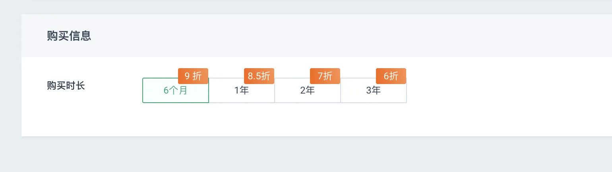Click the 购买时长 field label
Screen dimensions: 612x172
[66, 86]
